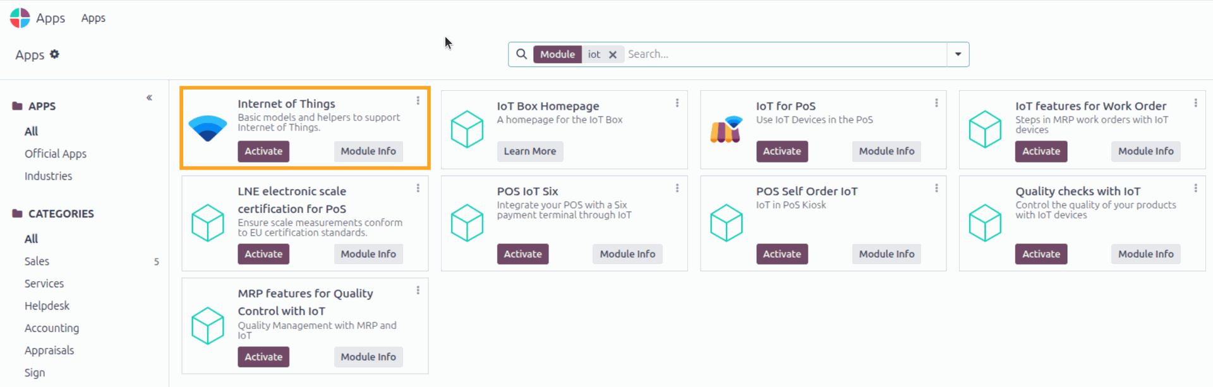The width and height of the screenshot is (1213, 387).
Task: Click the POS IoT Six cube icon
Action: [x=467, y=223]
